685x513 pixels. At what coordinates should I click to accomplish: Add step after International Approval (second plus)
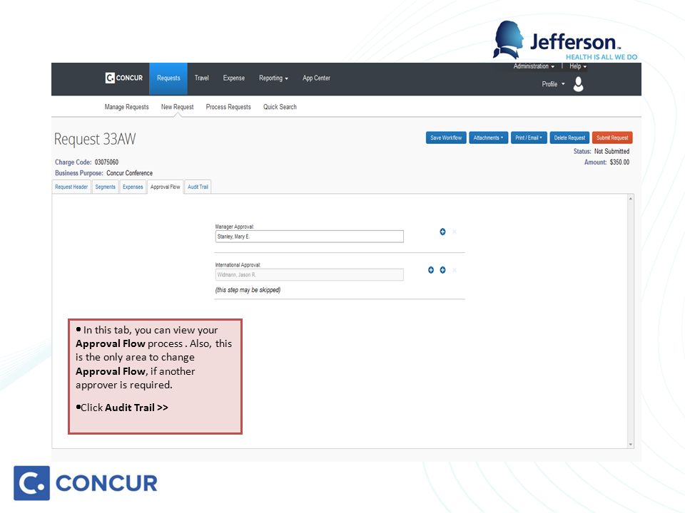click(442, 270)
